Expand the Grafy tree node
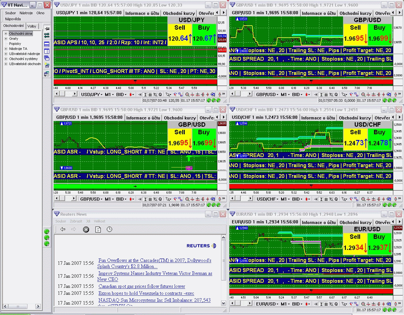This screenshot has width=404, height=315. (6, 39)
